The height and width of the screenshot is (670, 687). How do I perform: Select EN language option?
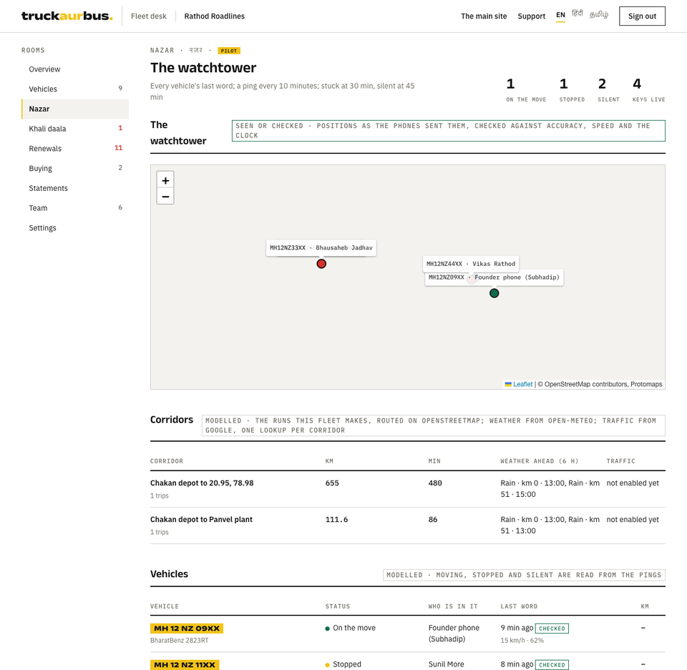point(560,15)
